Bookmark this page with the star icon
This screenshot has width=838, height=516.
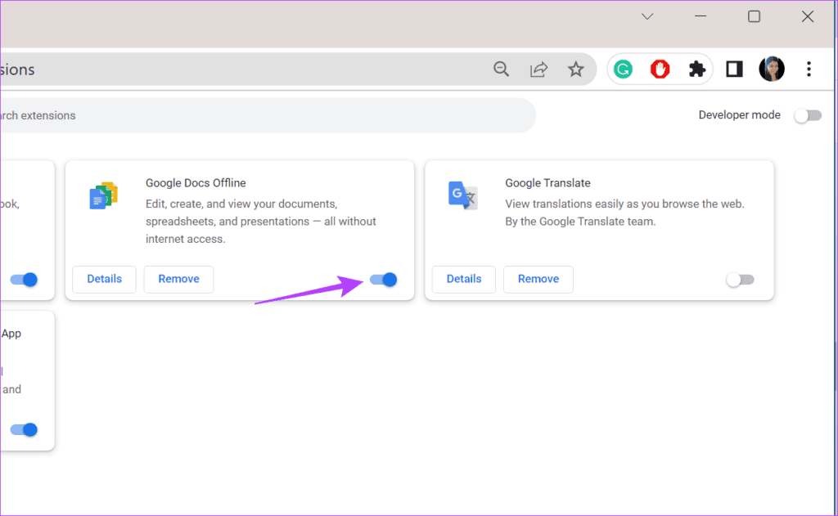(575, 69)
